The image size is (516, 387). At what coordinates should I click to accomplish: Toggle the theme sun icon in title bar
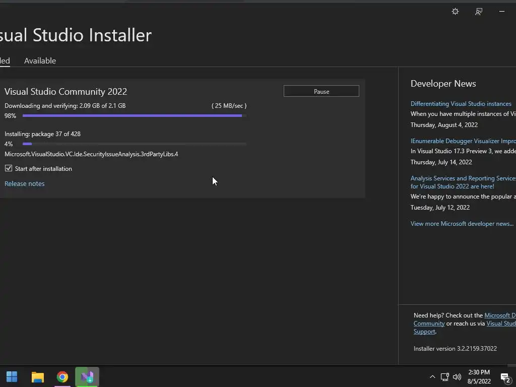455,12
